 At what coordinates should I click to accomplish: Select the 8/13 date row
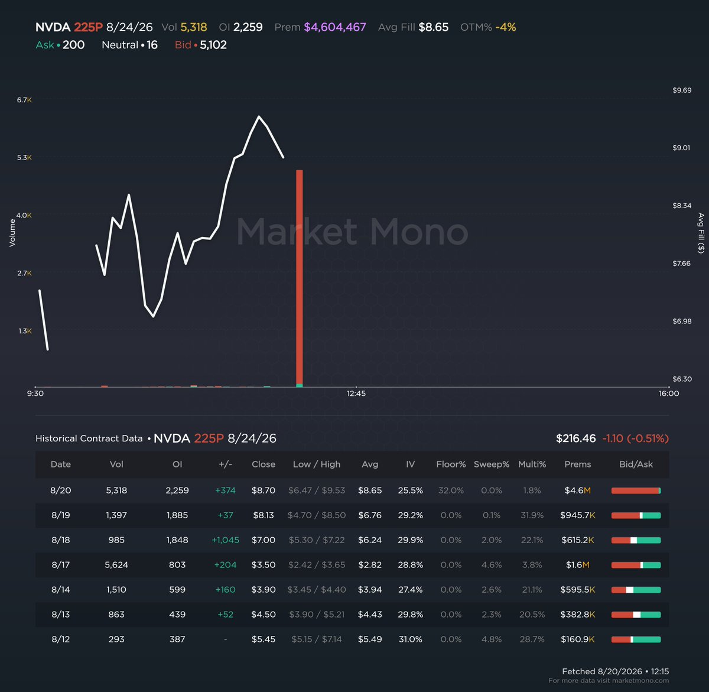click(x=352, y=615)
